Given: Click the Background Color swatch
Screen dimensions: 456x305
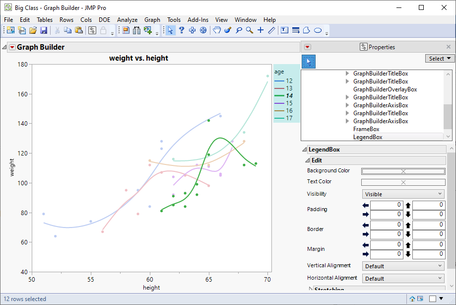Looking at the screenshot, I should click(403, 171).
